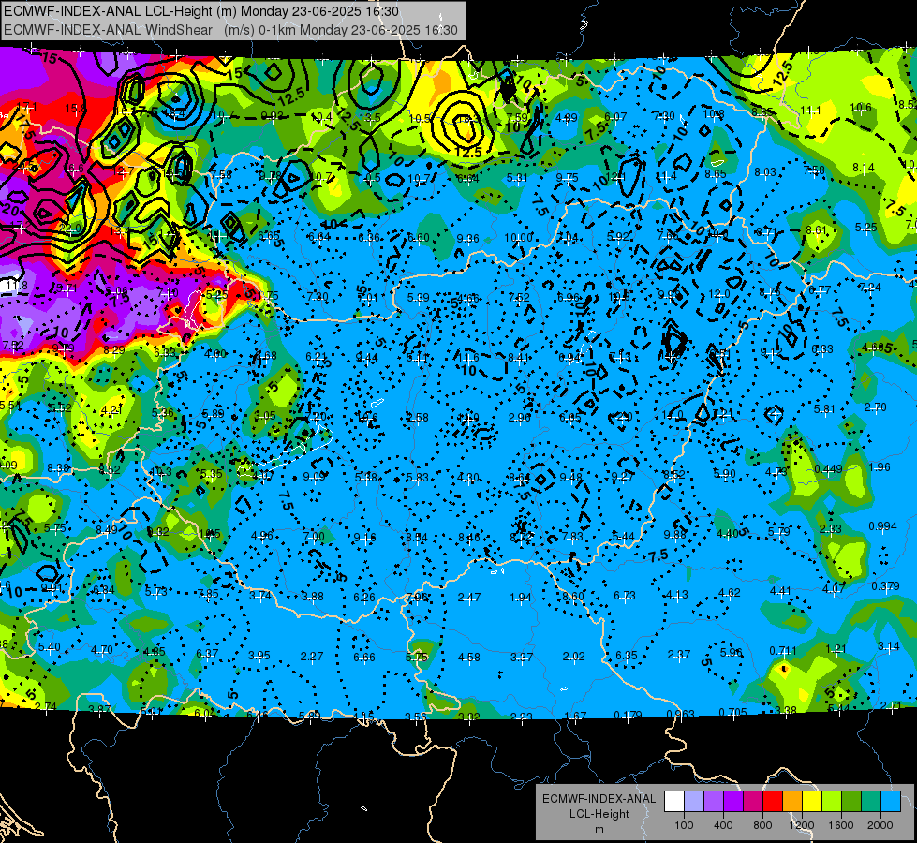The height and width of the screenshot is (843, 917).
Task: Click the shear value "2.02"
Action: click(x=573, y=657)
